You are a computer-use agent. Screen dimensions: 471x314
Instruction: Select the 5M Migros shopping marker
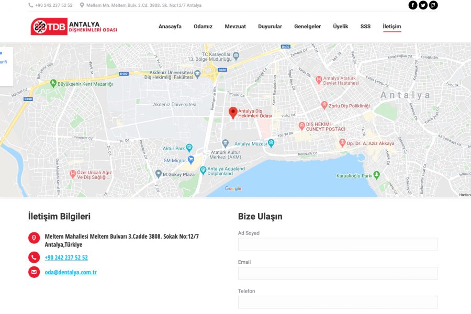tap(191, 160)
